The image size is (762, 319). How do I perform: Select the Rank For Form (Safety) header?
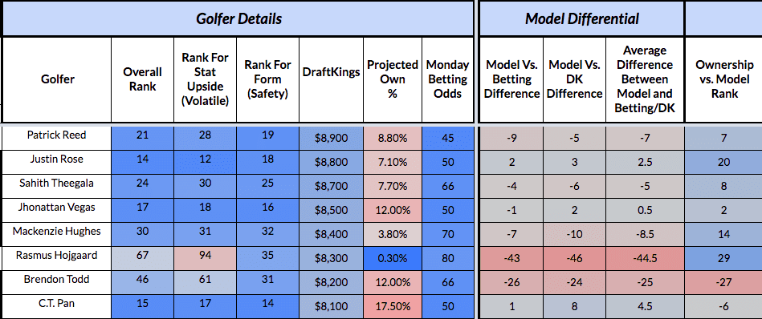267,79
